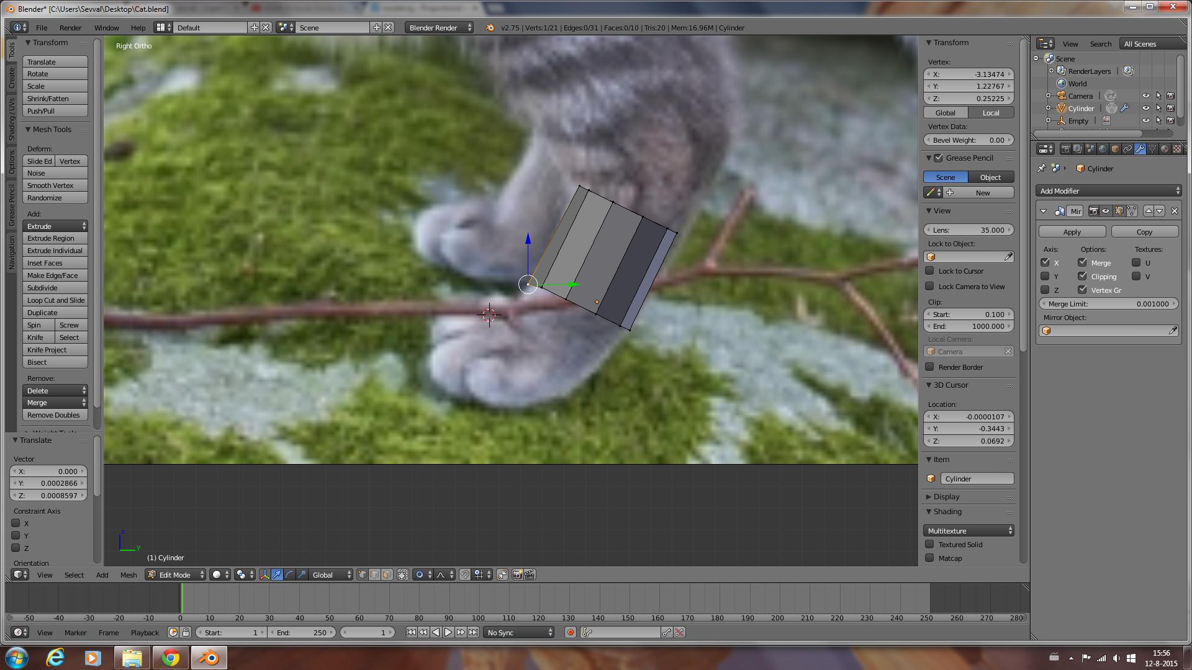Toggle the 3D manipulator widget
The image size is (1192, 670).
pyautogui.click(x=265, y=574)
